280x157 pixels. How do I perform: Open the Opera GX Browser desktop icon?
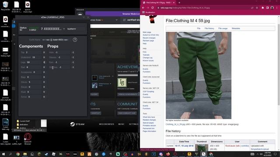28,139
